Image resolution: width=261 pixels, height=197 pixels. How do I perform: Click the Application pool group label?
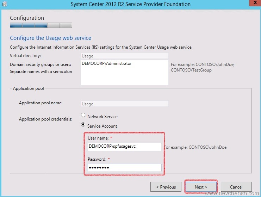point(29,88)
